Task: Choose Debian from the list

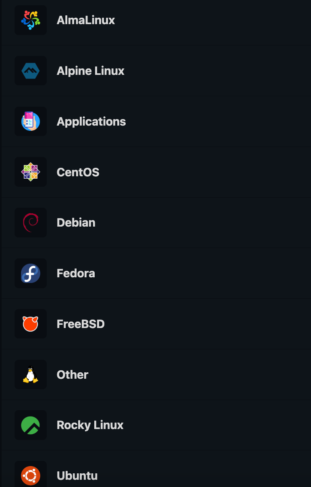Action: (76, 223)
